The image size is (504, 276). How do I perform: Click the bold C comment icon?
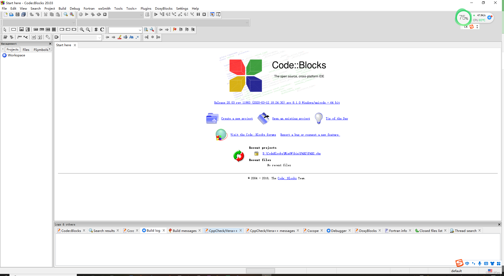[x=102, y=30]
